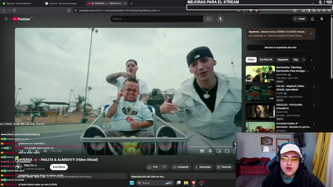Click Mostrar la repetición del chat
This screenshot has width=333, height=187.
point(280,48)
